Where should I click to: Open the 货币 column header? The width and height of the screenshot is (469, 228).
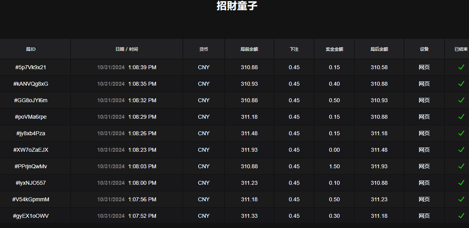(203, 49)
